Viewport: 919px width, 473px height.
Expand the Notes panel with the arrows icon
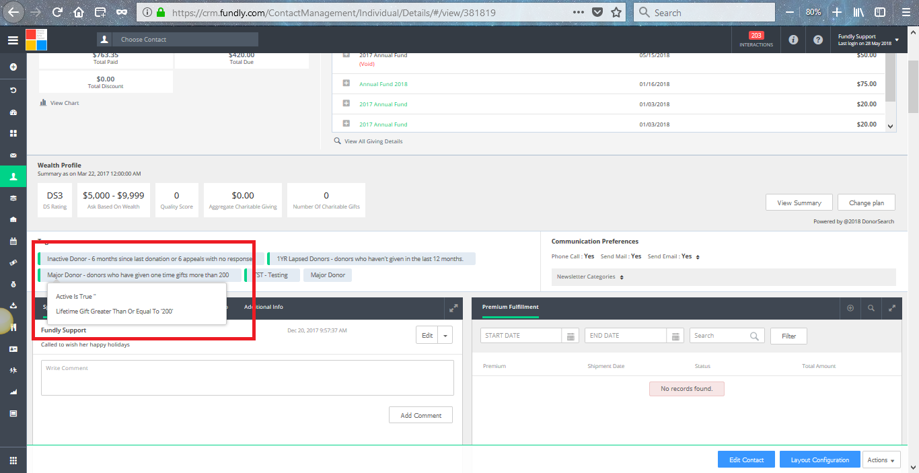click(x=453, y=307)
